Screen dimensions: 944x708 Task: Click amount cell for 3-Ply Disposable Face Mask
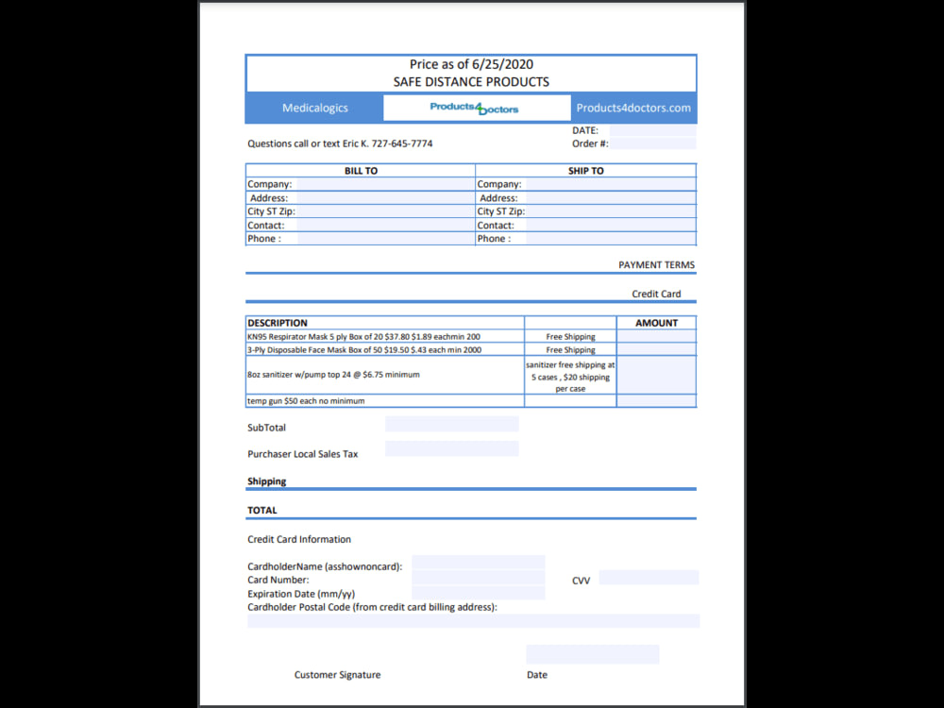pos(656,350)
